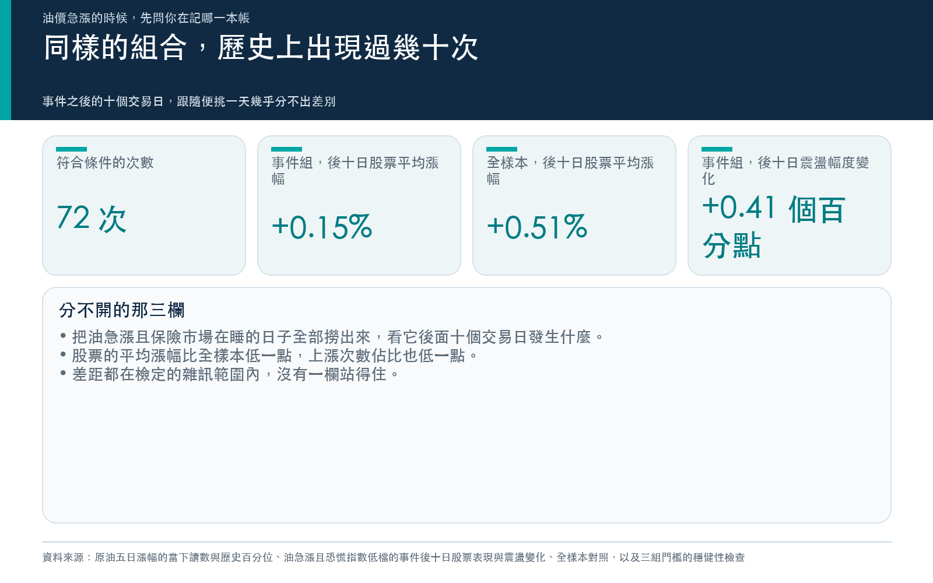Click the value +0.15%
The image size is (933, 583).
pos(322,227)
